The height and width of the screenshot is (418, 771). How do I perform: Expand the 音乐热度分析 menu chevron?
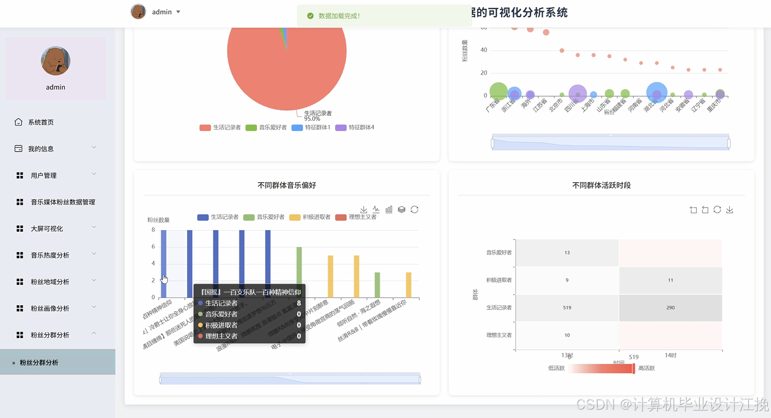pos(94,254)
